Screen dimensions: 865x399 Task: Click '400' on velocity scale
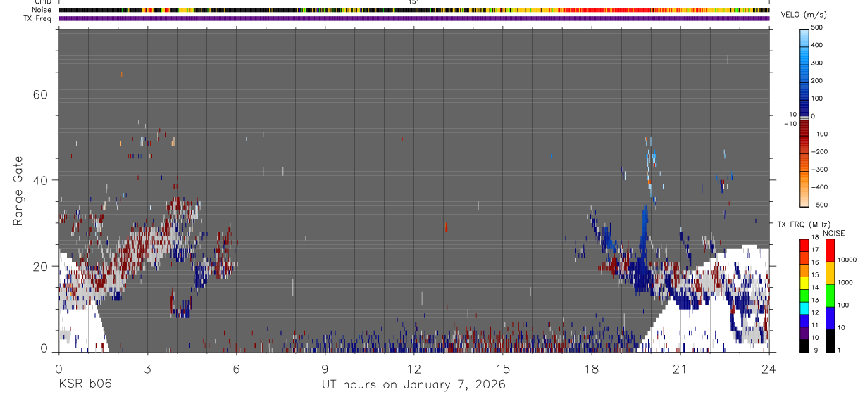819,45
